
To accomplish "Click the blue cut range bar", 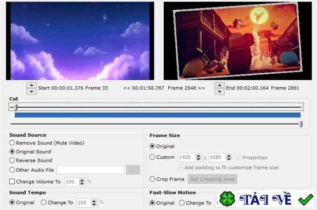I will coord(158,115).
